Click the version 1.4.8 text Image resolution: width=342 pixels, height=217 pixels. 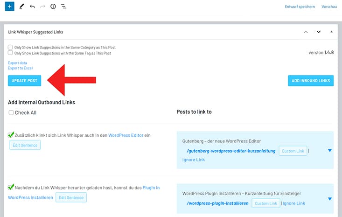321,53
